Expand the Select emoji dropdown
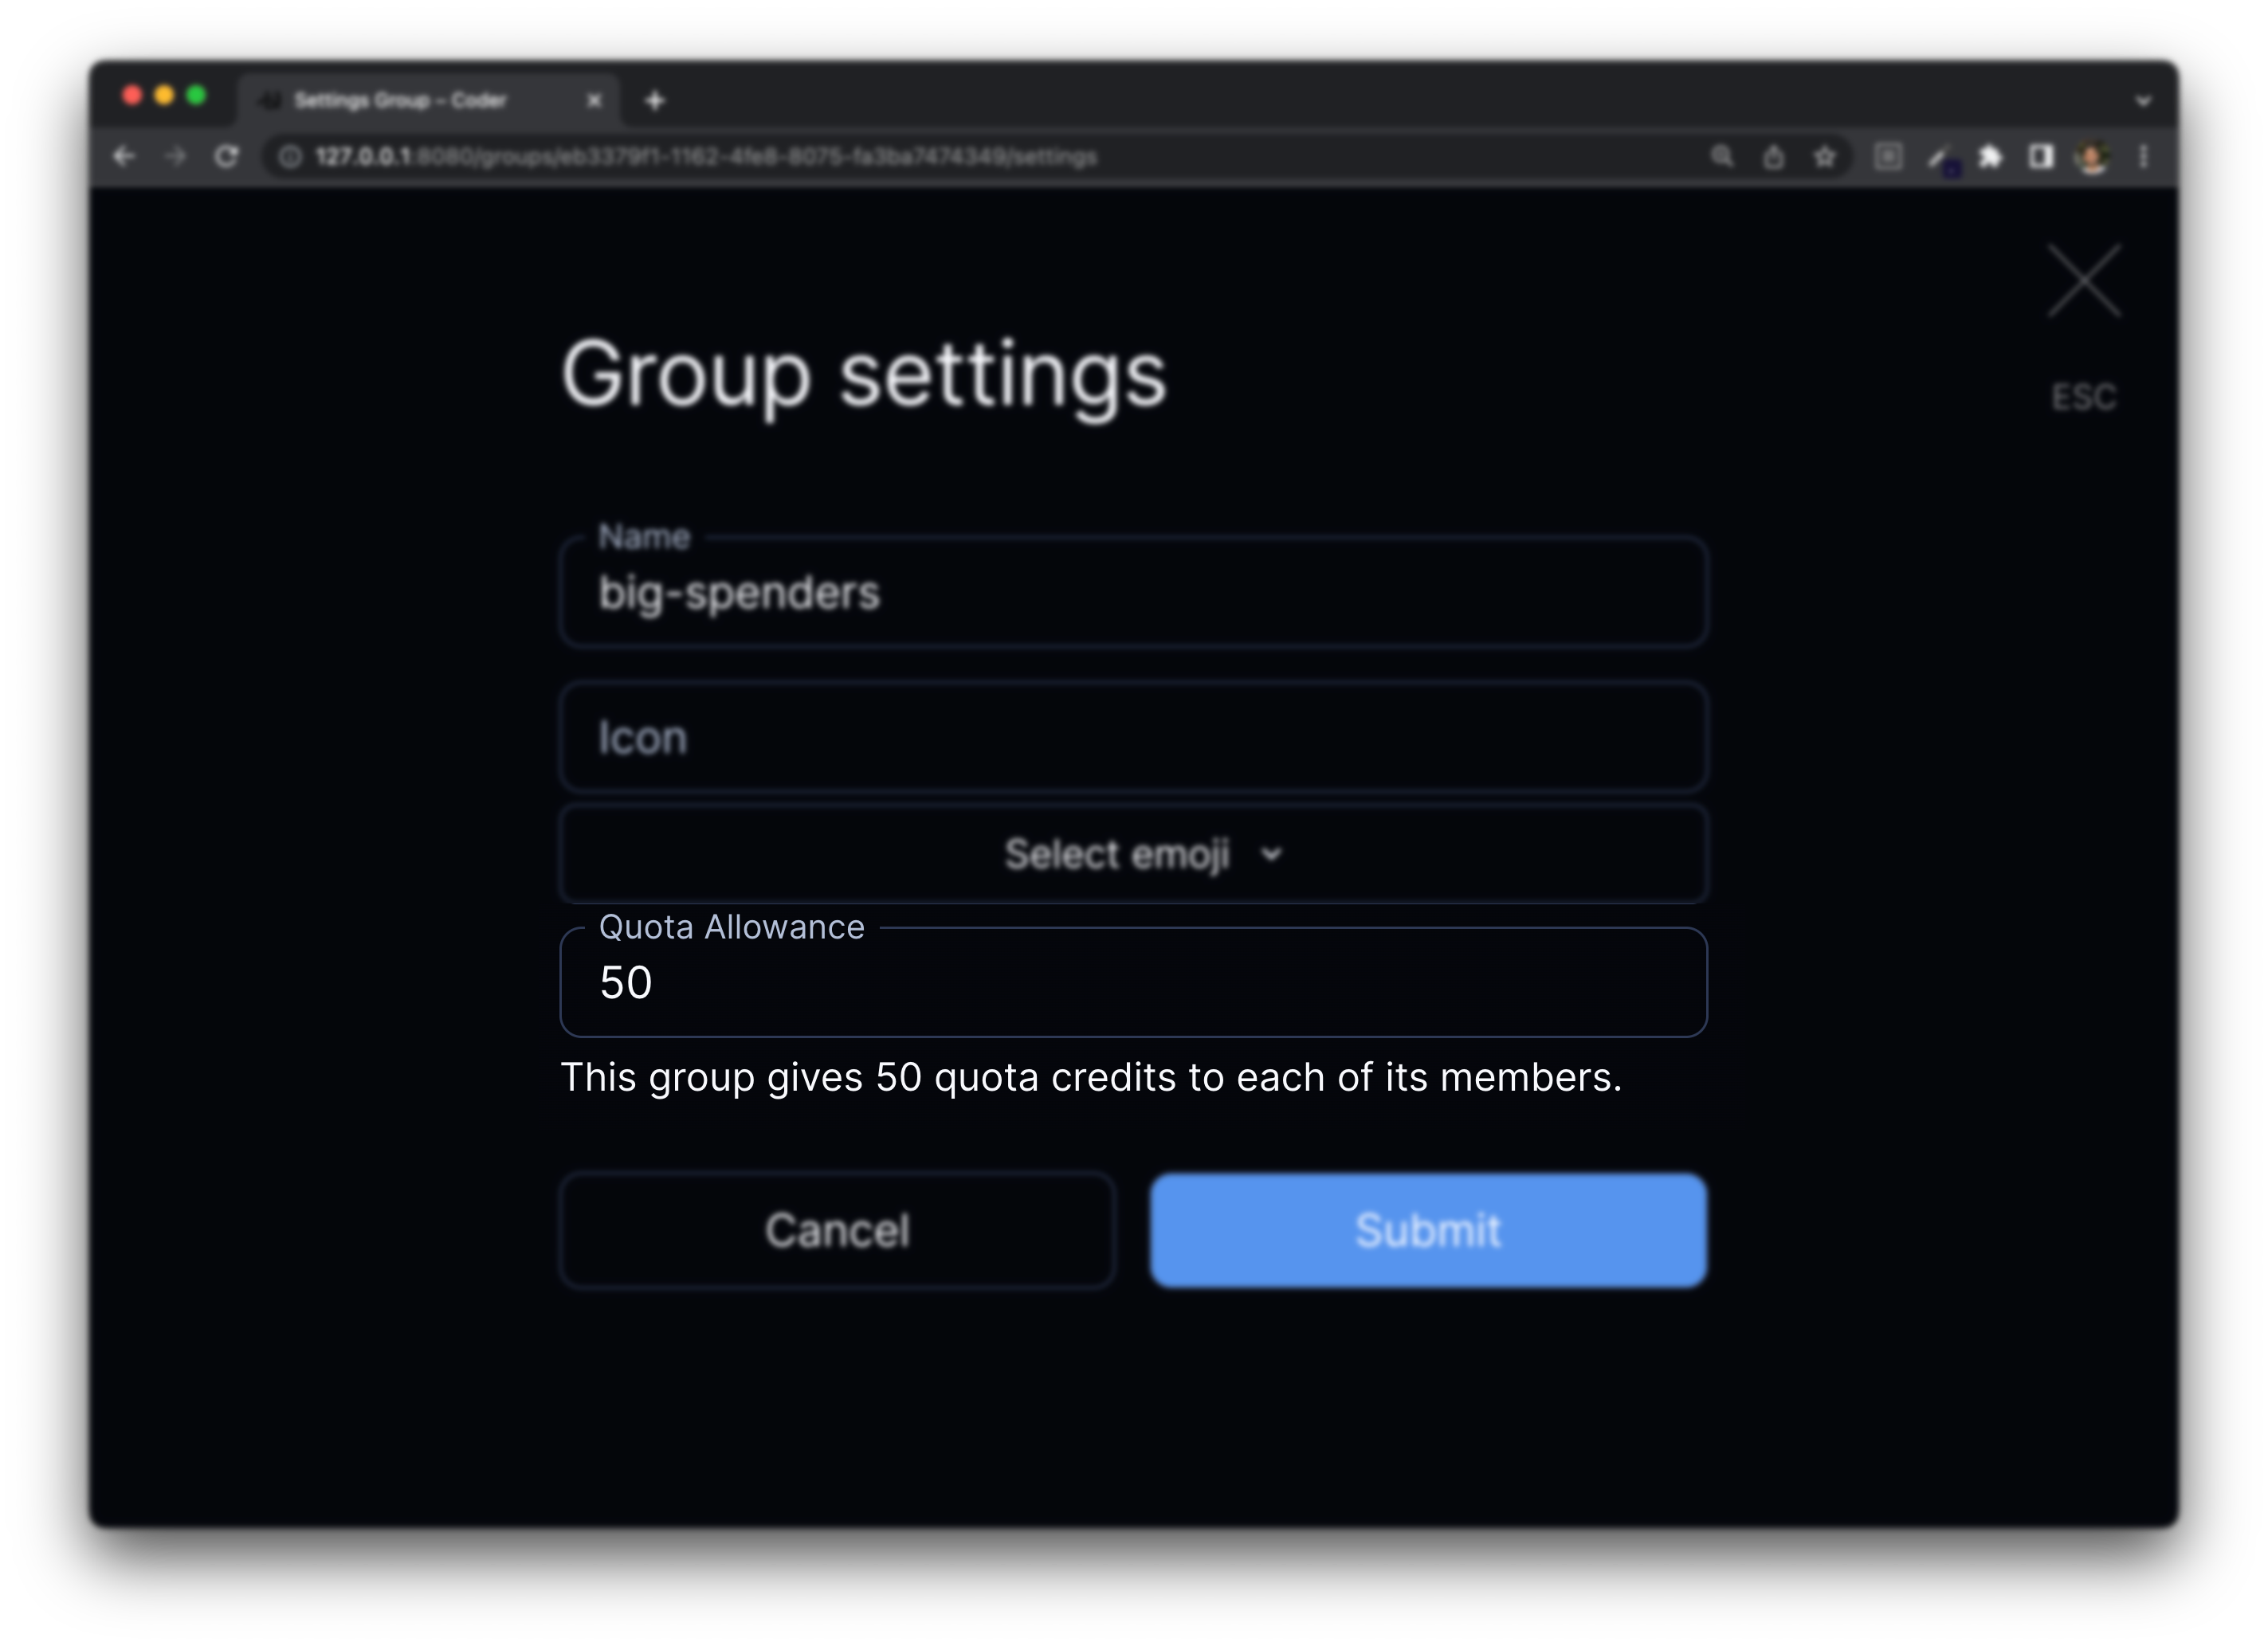Viewport: 2268px width, 1646px height. [x=1133, y=854]
